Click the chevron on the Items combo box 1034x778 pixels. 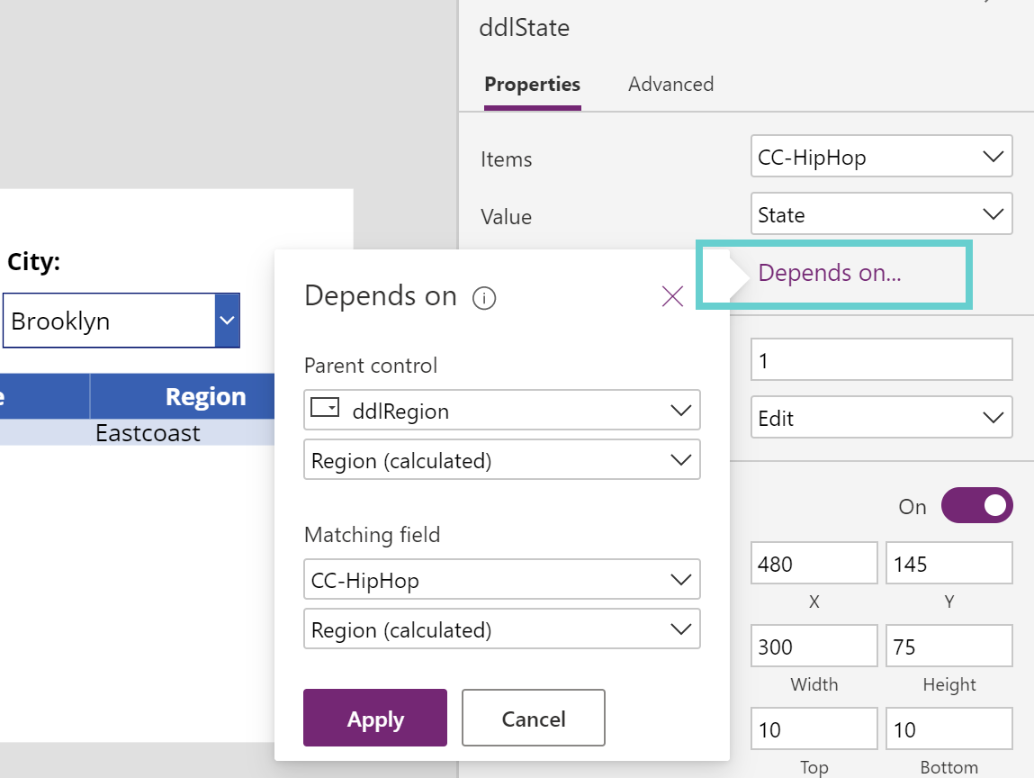pos(994,156)
